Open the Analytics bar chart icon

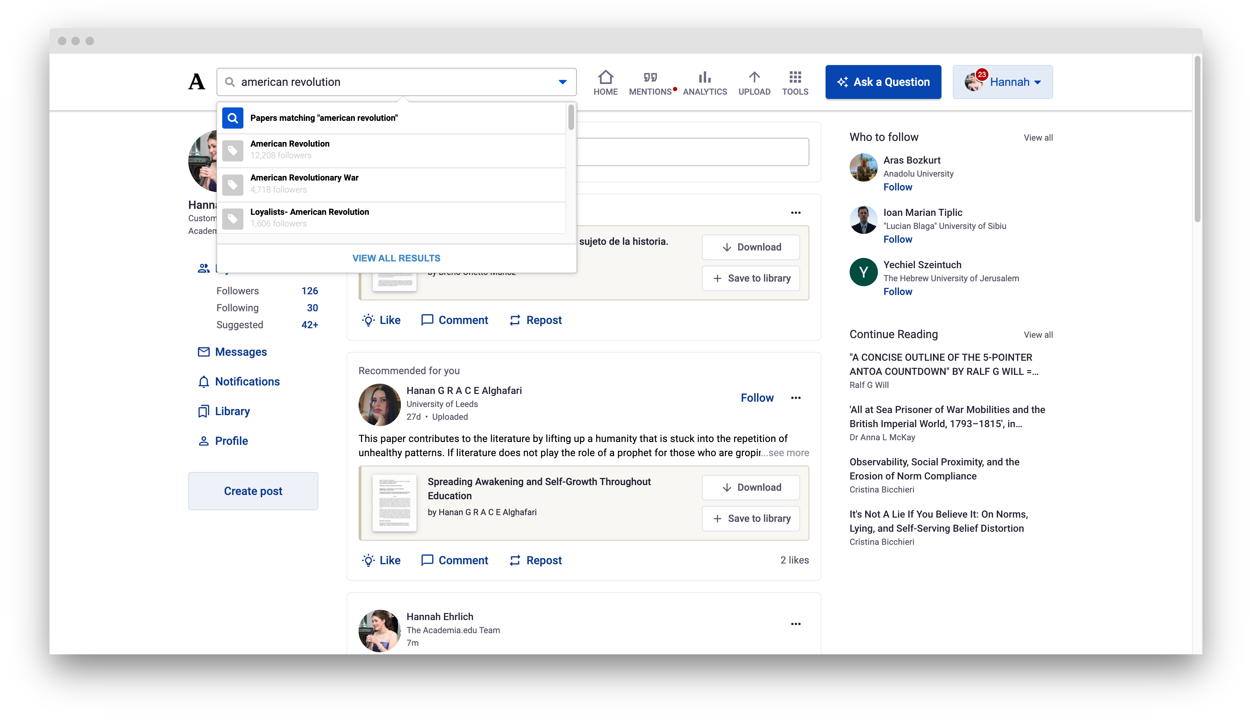[704, 77]
